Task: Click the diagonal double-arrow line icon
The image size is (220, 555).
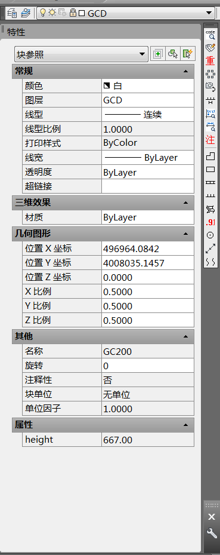Action: tap(210, 249)
